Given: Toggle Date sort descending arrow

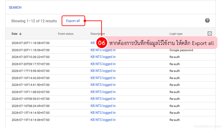Looking at the screenshot, I should click(x=20, y=34).
